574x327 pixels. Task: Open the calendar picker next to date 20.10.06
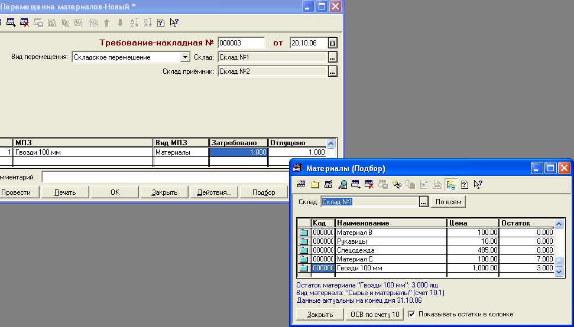coord(332,42)
